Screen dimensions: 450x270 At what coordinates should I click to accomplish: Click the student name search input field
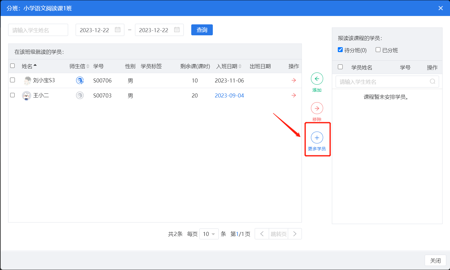click(38, 30)
